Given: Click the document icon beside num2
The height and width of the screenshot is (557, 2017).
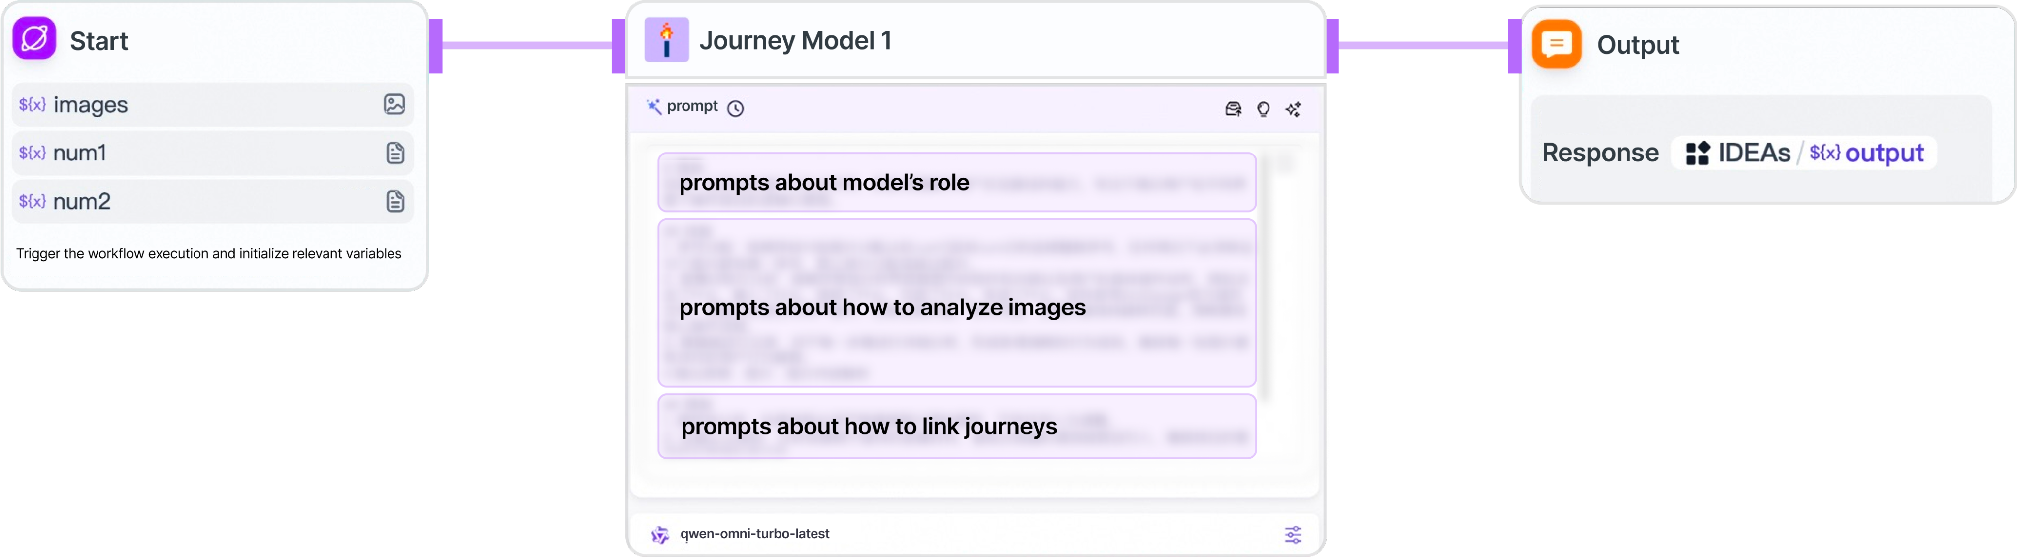Looking at the screenshot, I should point(395,201).
